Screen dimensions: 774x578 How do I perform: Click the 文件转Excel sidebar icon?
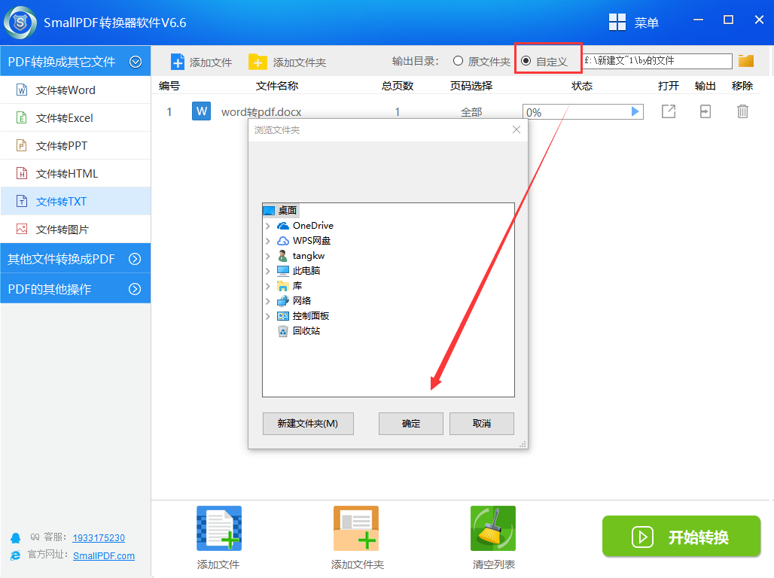click(x=22, y=117)
